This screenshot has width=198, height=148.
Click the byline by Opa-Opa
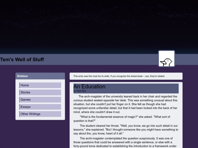[x=80, y=91]
